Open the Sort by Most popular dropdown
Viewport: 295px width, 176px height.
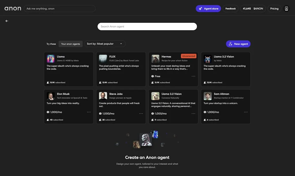point(105,44)
